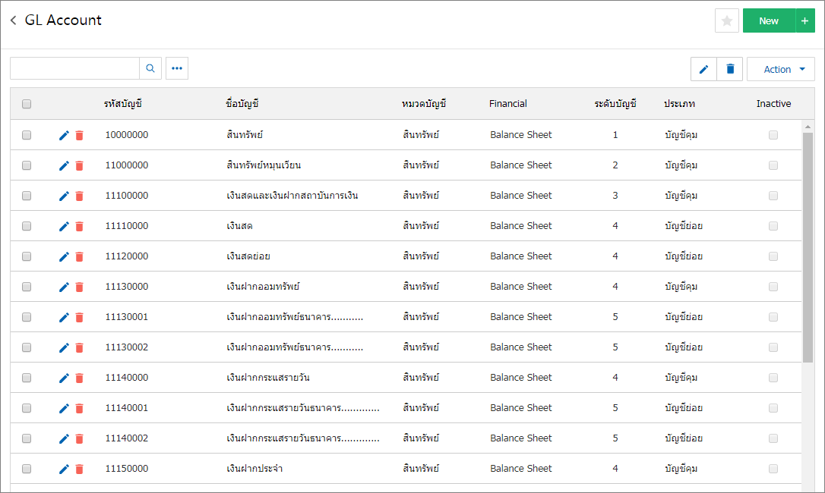Delete account 11000000 with trash icon
Image resolution: width=825 pixels, height=493 pixels.
coord(80,166)
